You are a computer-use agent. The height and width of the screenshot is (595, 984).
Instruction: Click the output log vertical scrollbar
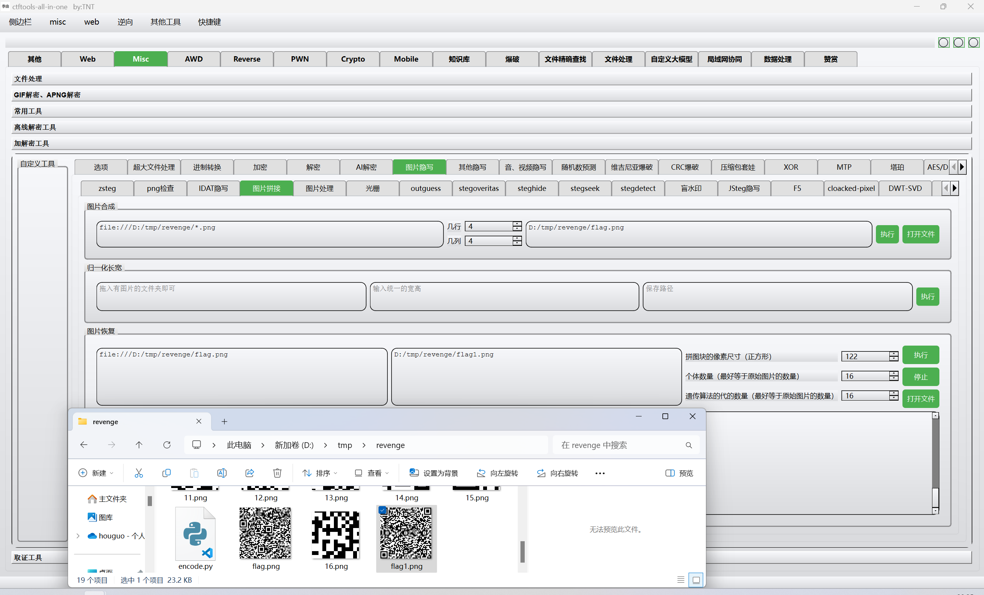point(935,463)
